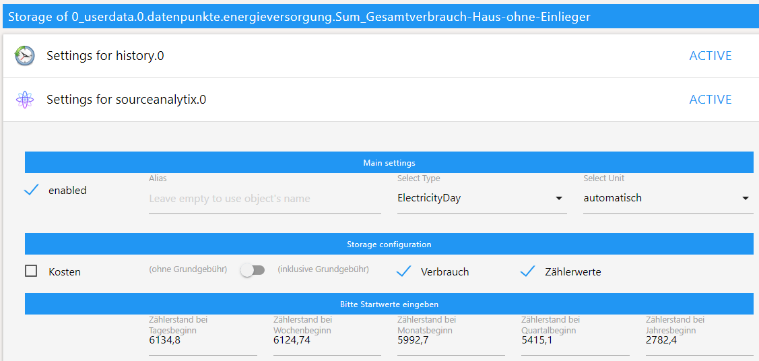Toggle the Grundgebühr switch
This screenshot has height=361, width=759.
pos(253,271)
